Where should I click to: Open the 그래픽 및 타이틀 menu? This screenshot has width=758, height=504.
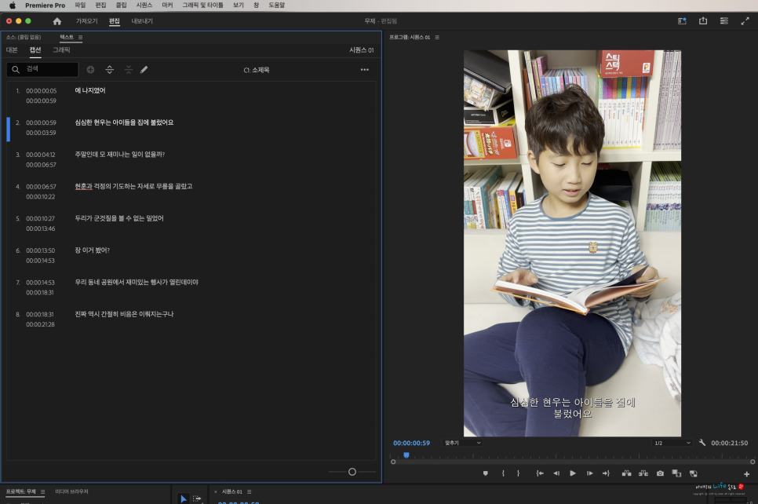(x=202, y=5)
